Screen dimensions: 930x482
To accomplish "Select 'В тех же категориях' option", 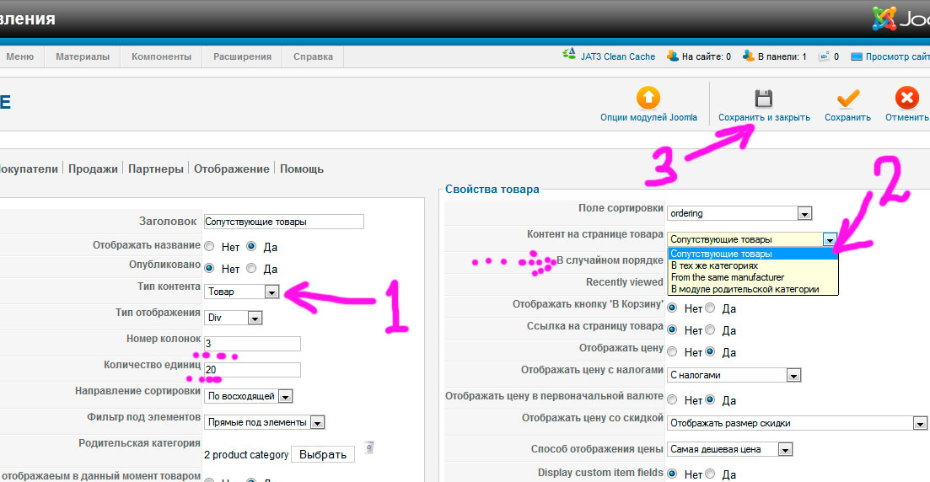I will tap(753, 265).
